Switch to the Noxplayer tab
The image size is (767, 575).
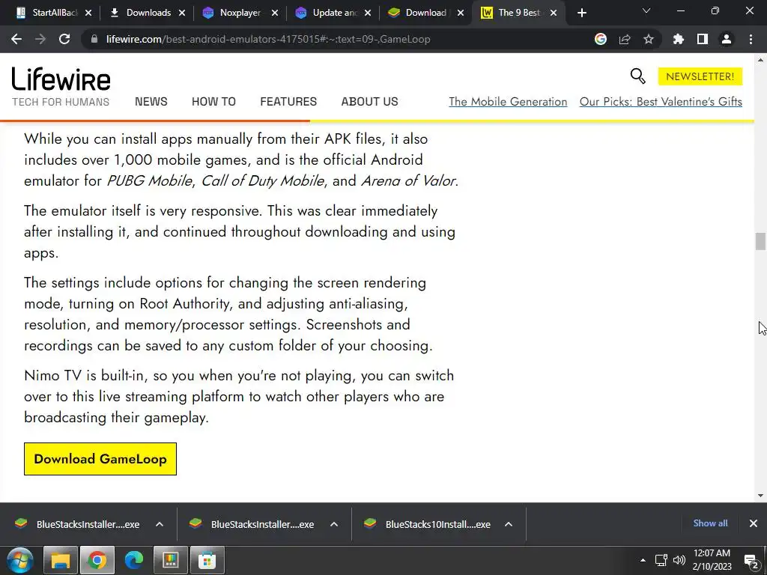coord(233,13)
